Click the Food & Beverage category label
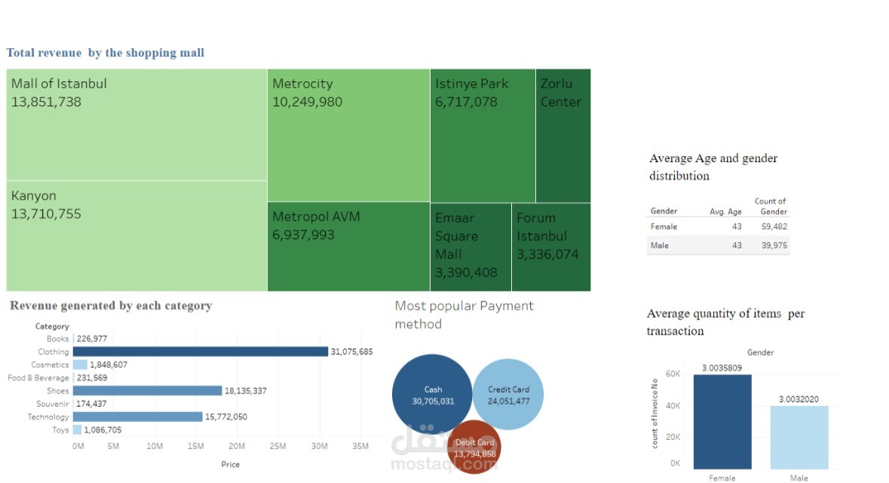 38,378
